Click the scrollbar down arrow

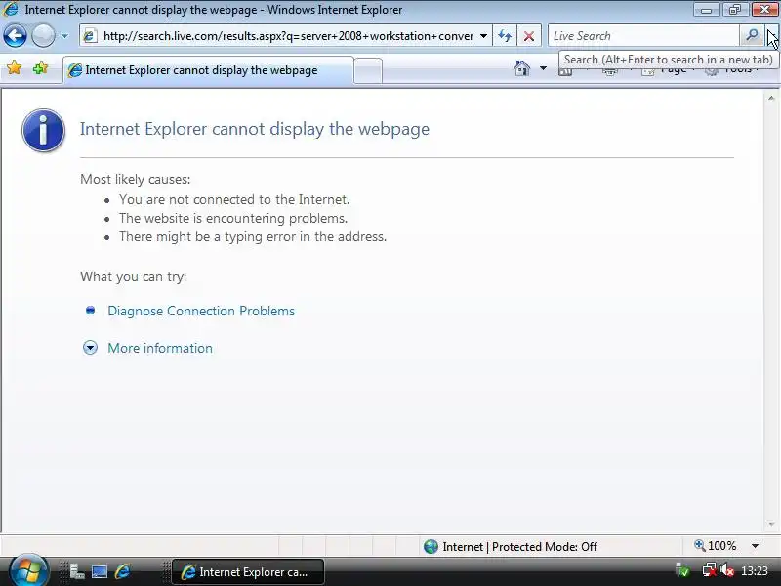click(x=771, y=524)
